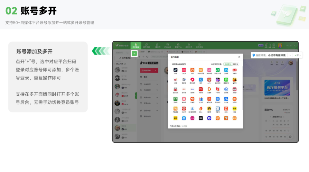The image size is (309, 172).
Task: Choose the 百家号 platform icon
Action: point(184,80)
